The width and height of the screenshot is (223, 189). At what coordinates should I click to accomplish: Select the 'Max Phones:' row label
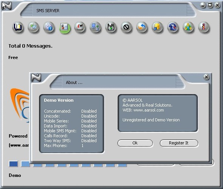[x=56, y=146]
